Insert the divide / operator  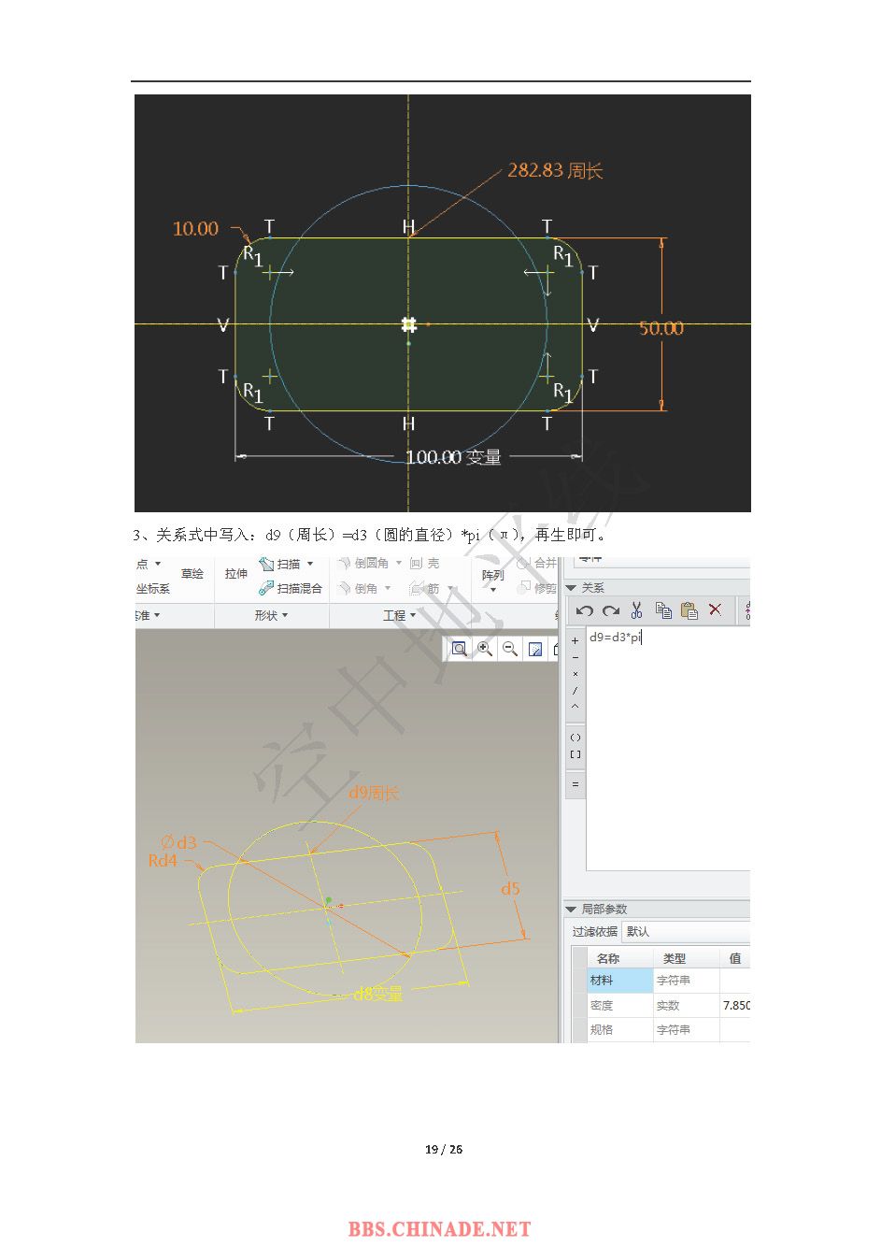[575, 690]
